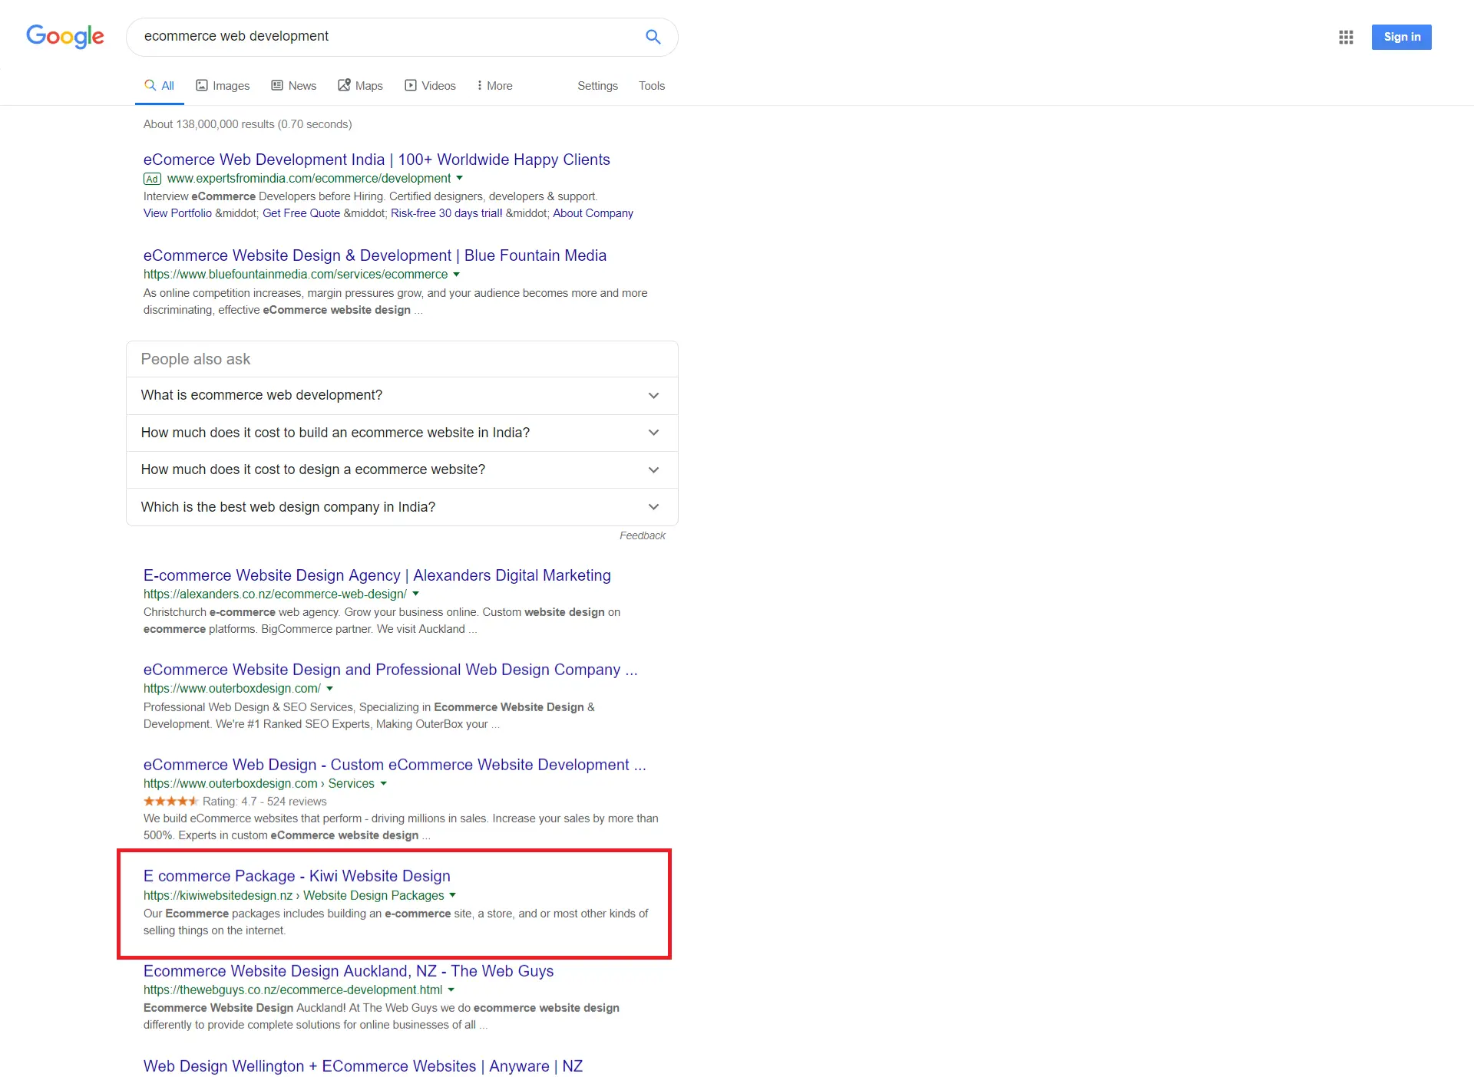
Task: Click the Ad badge label
Action: click(x=152, y=179)
